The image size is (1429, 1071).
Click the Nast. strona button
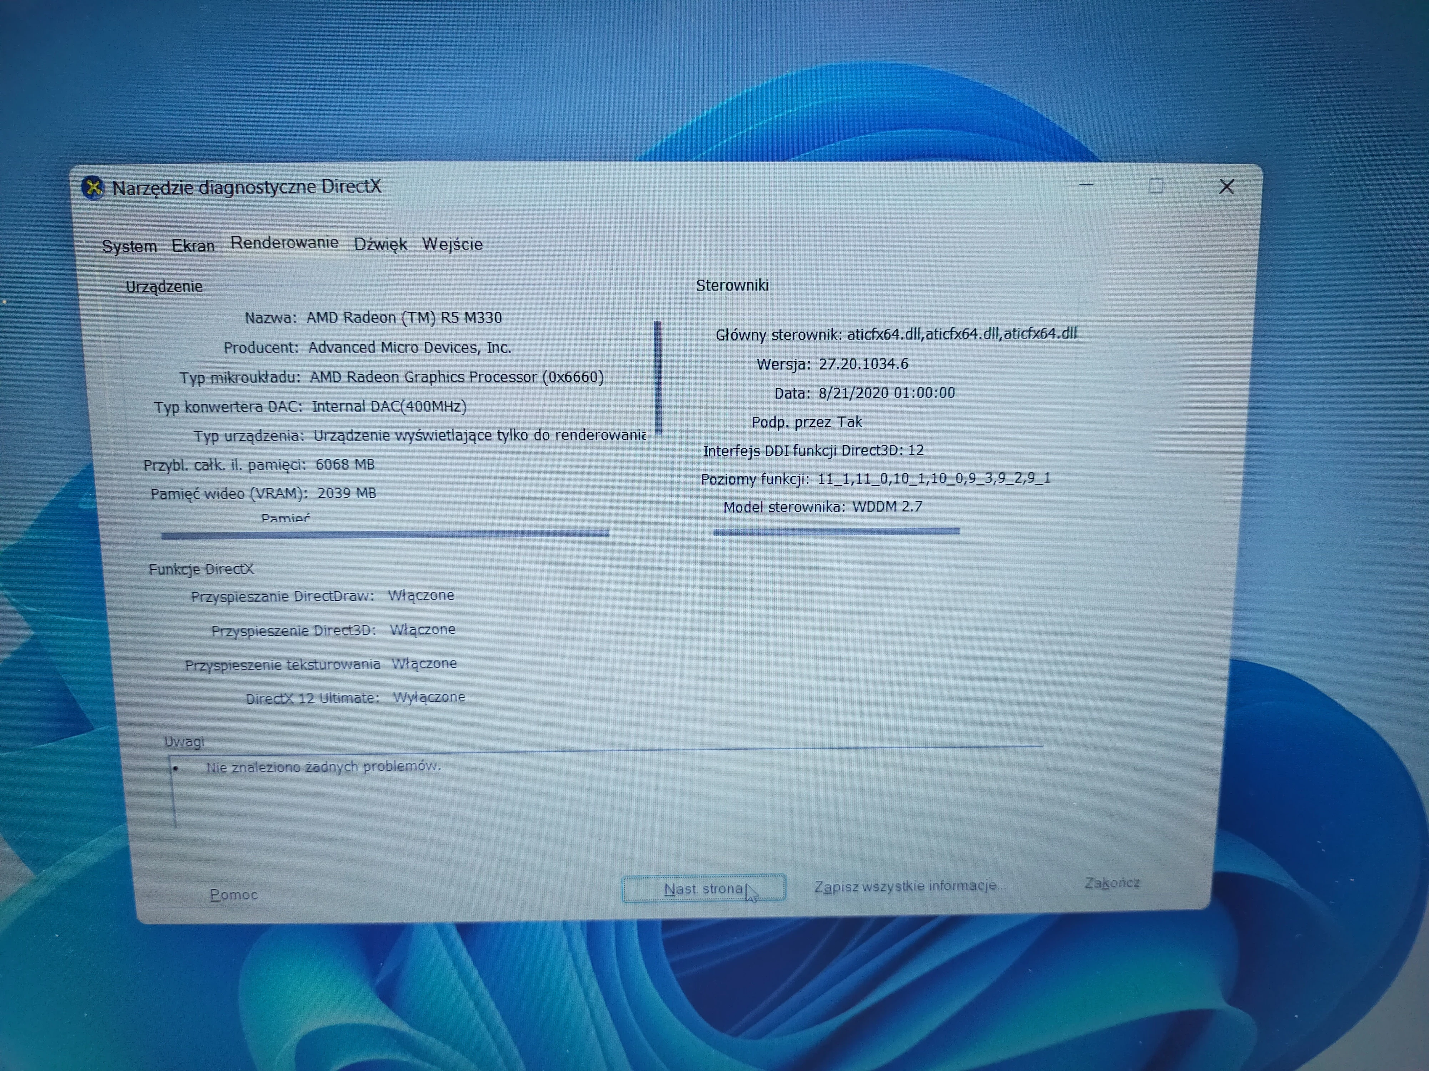click(x=703, y=888)
